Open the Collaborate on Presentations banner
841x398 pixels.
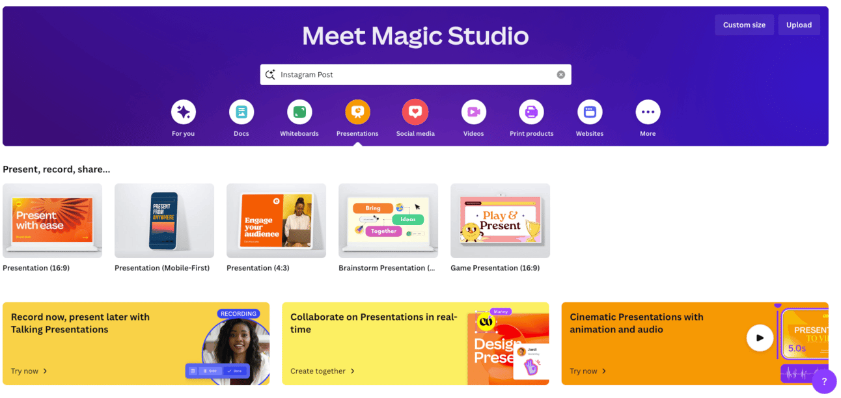415,343
